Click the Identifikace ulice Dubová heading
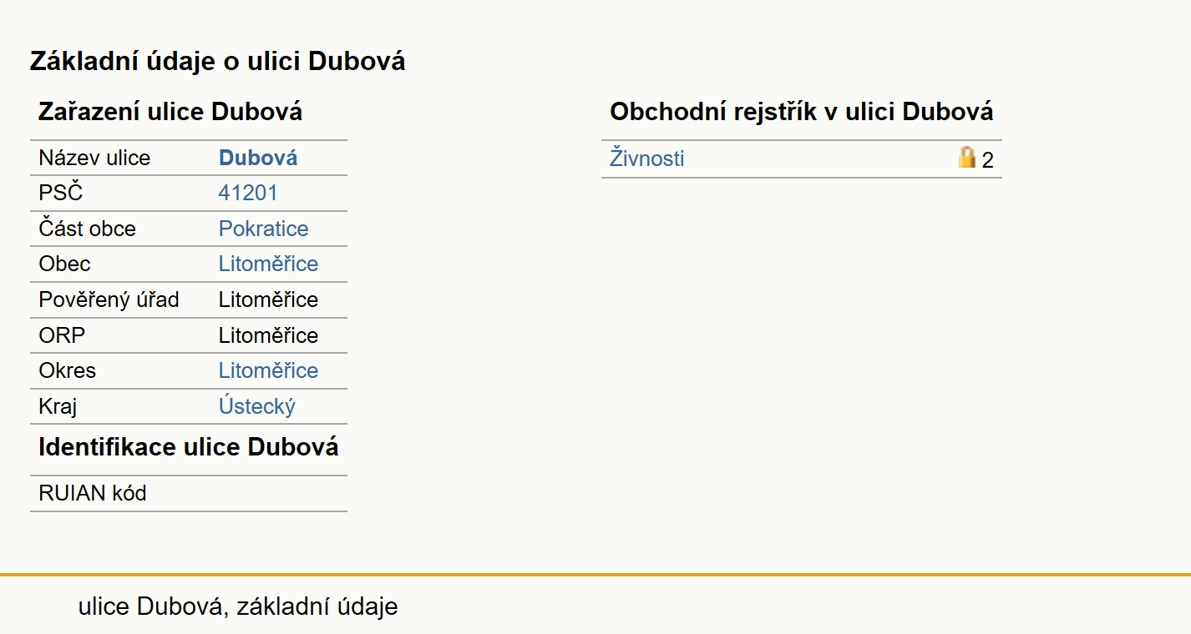Viewport: 1191px width, 634px height. (189, 446)
